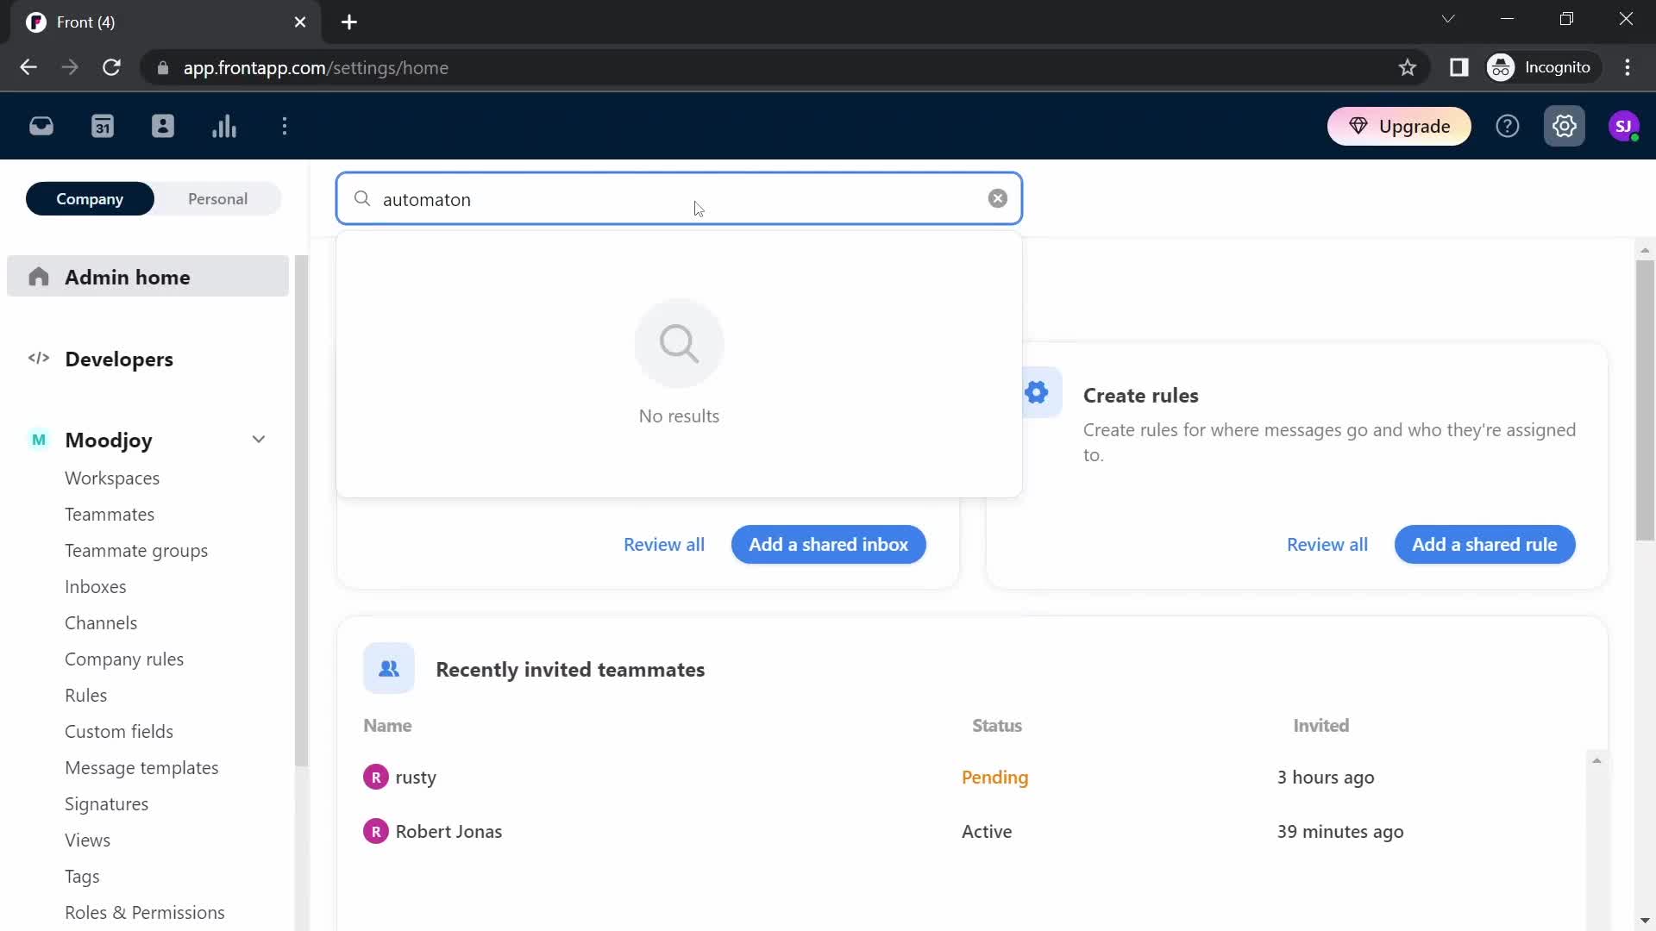Image resolution: width=1656 pixels, height=931 pixels.
Task: Switch to the Company settings toggle
Action: (90, 199)
